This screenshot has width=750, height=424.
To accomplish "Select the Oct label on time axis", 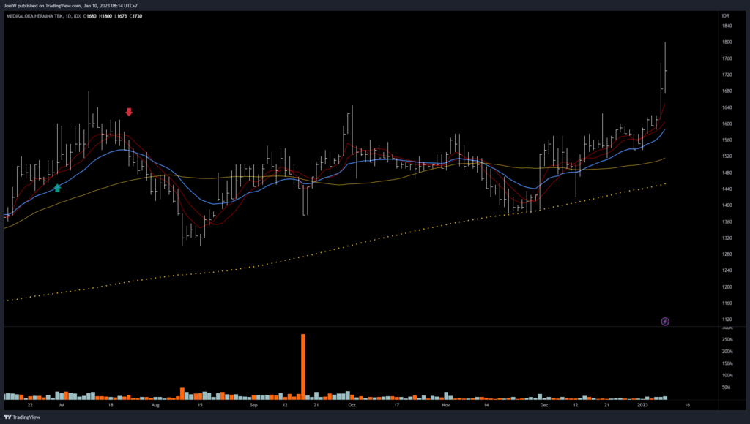I will [x=352, y=404].
